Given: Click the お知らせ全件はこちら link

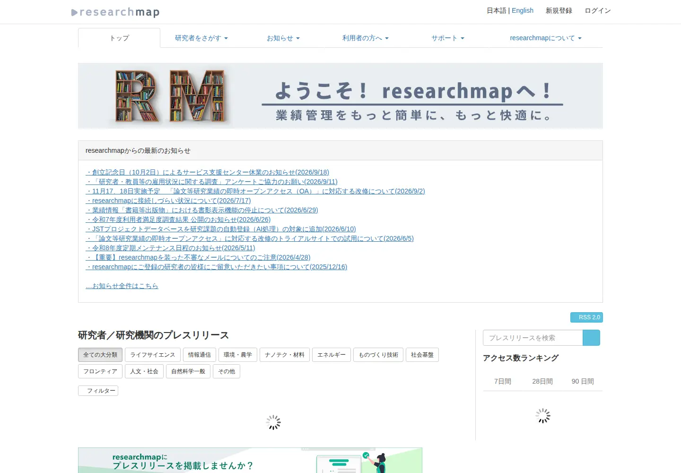Looking at the screenshot, I should click(x=122, y=286).
